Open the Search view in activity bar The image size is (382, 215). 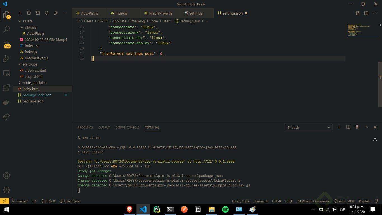pyautogui.click(x=6, y=29)
